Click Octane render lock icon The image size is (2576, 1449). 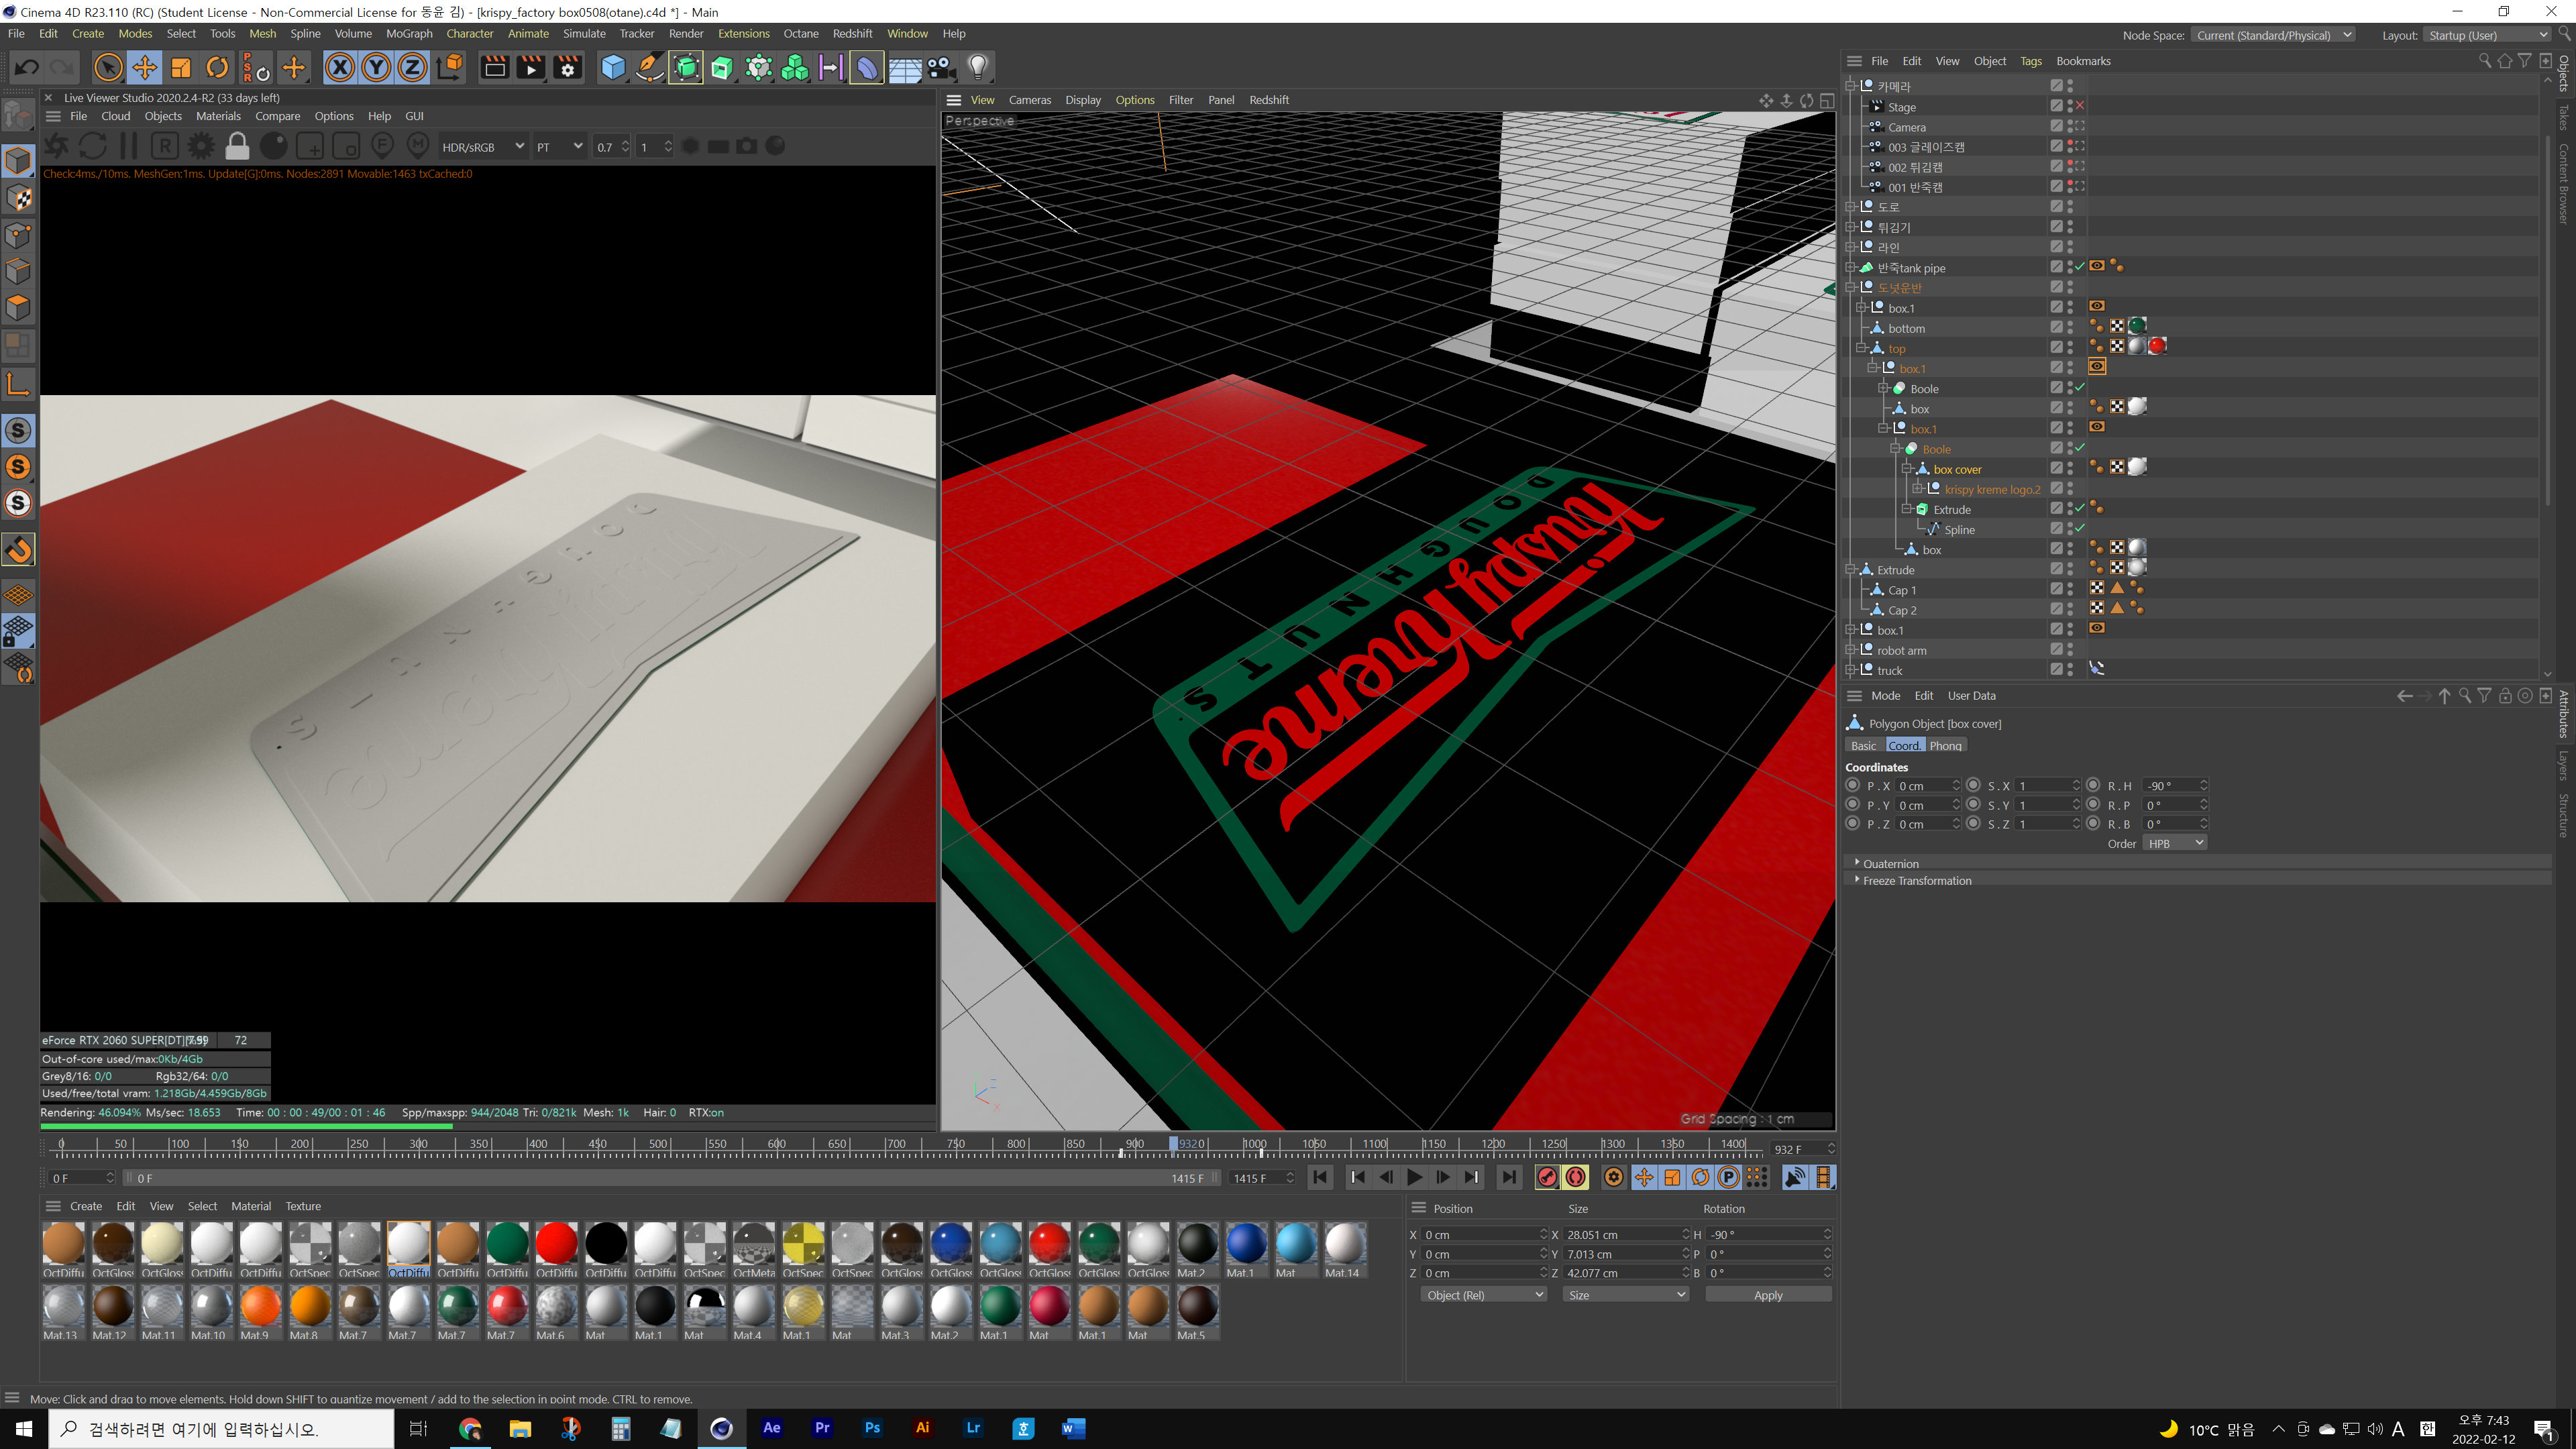tap(237, 146)
